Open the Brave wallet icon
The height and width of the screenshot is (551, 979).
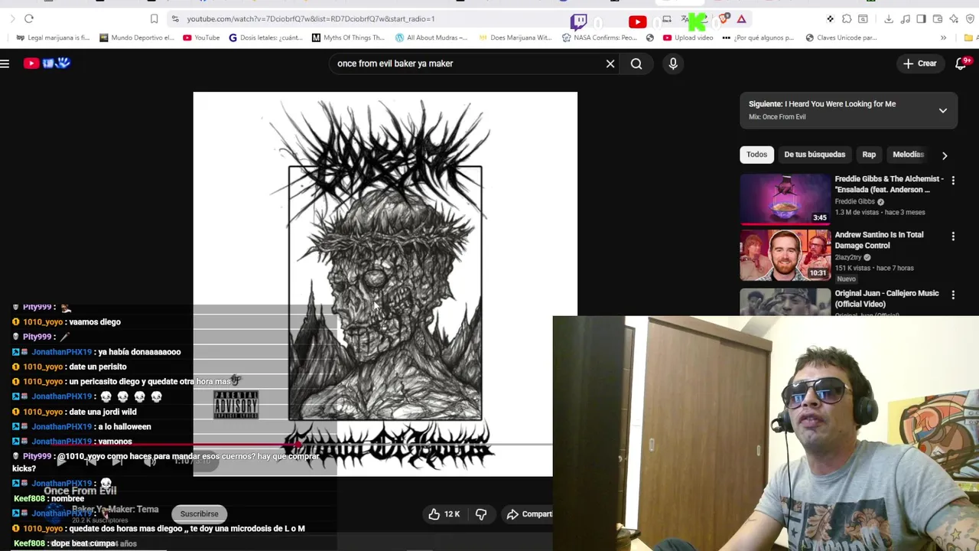[938, 18]
